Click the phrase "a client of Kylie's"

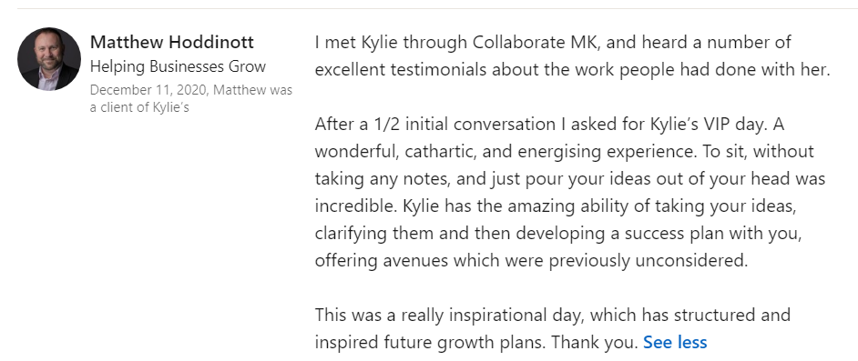[139, 107]
